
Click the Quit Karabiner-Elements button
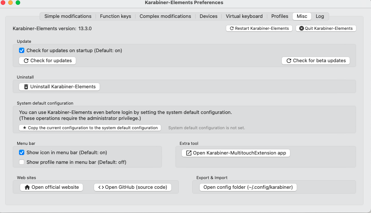326,28
